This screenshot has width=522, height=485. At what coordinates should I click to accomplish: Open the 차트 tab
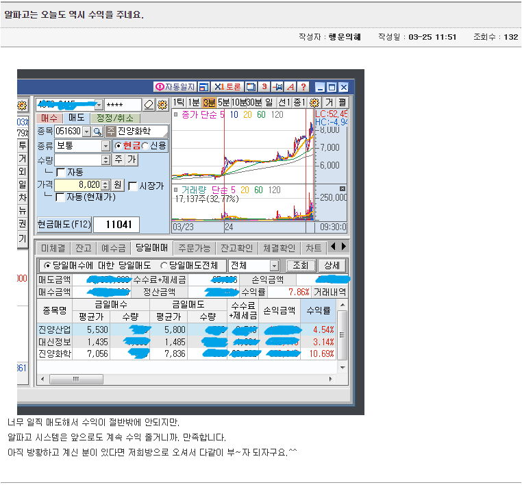click(x=313, y=248)
